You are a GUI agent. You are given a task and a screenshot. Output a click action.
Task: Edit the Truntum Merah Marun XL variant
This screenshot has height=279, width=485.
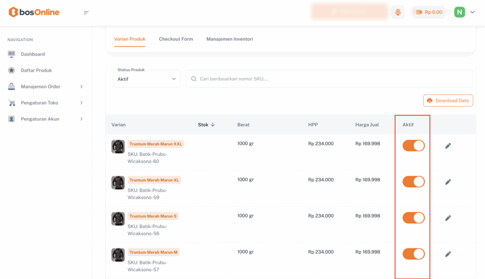pyautogui.click(x=448, y=182)
